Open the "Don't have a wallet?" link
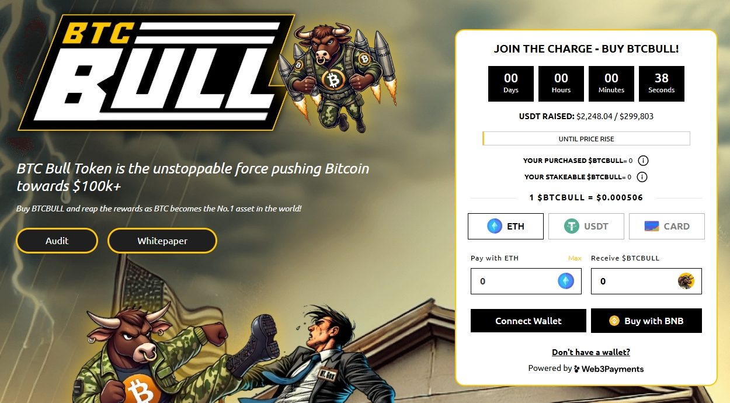 pos(591,352)
